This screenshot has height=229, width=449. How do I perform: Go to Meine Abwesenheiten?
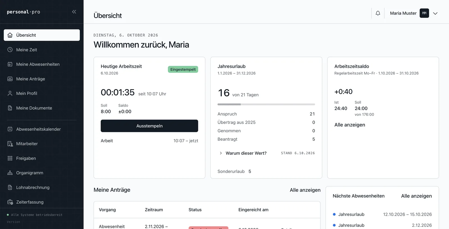42,64
